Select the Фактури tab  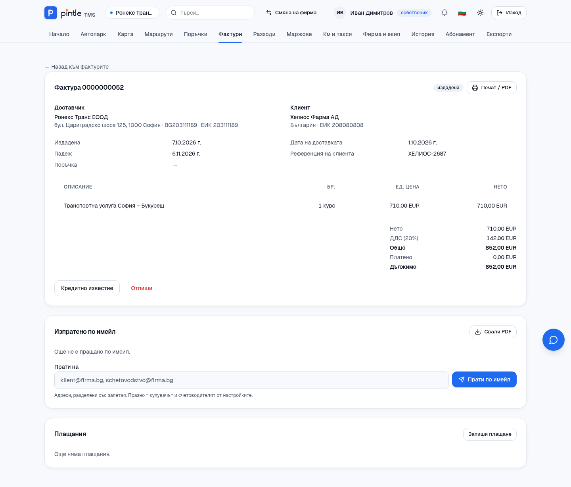point(230,34)
